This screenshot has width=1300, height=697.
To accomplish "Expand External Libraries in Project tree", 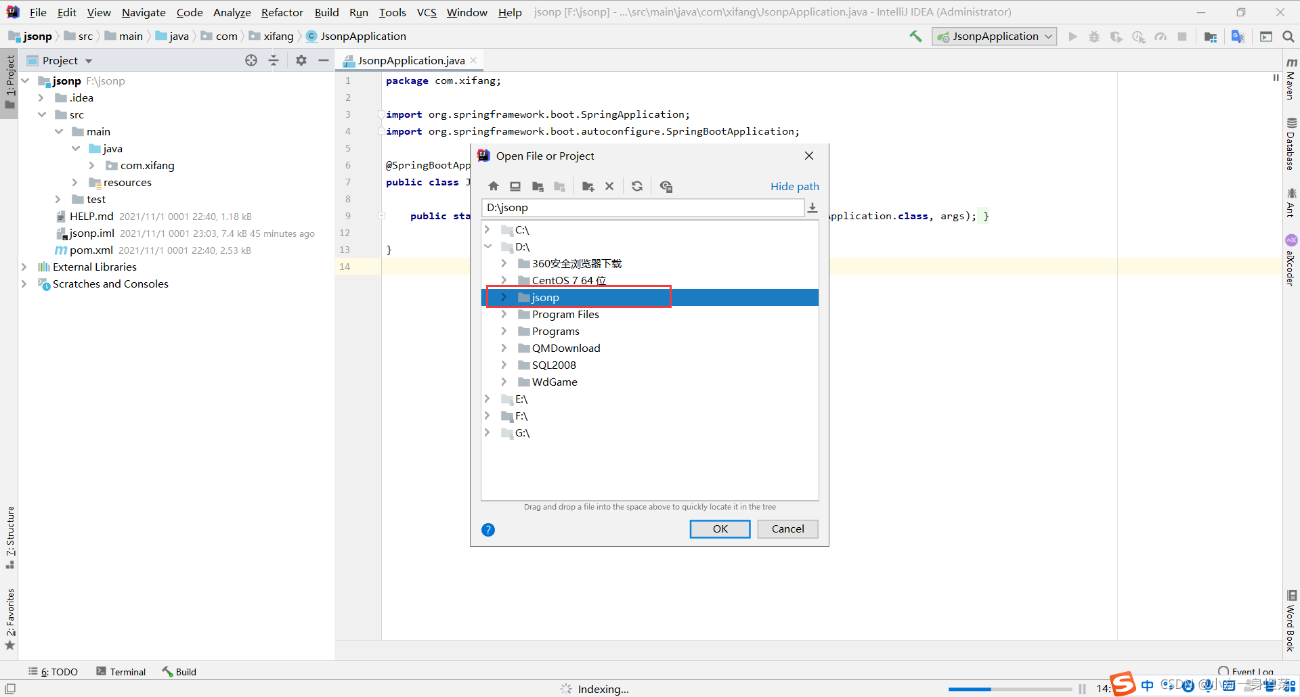I will (x=24, y=267).
